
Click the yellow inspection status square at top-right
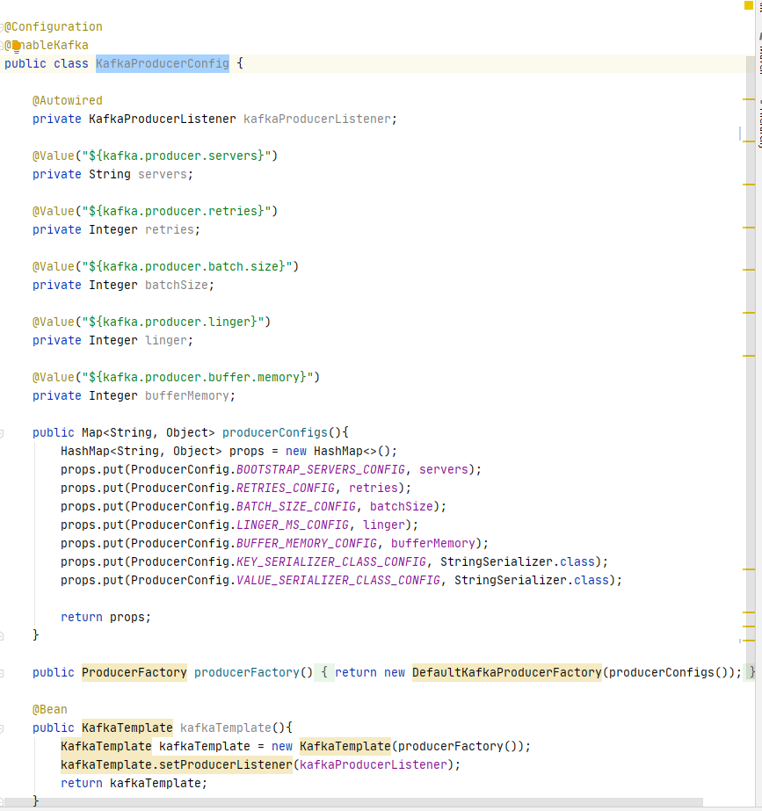748,5
